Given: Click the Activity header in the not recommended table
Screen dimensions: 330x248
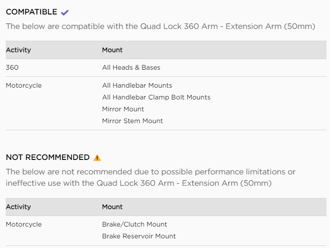Looking at the screenshot, I should coord(18,207).
